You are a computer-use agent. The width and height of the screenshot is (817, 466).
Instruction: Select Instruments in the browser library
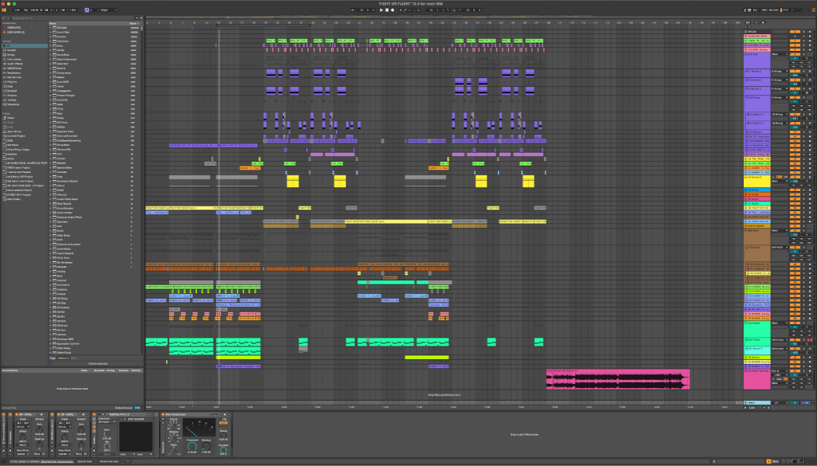(x=14, y=59)
